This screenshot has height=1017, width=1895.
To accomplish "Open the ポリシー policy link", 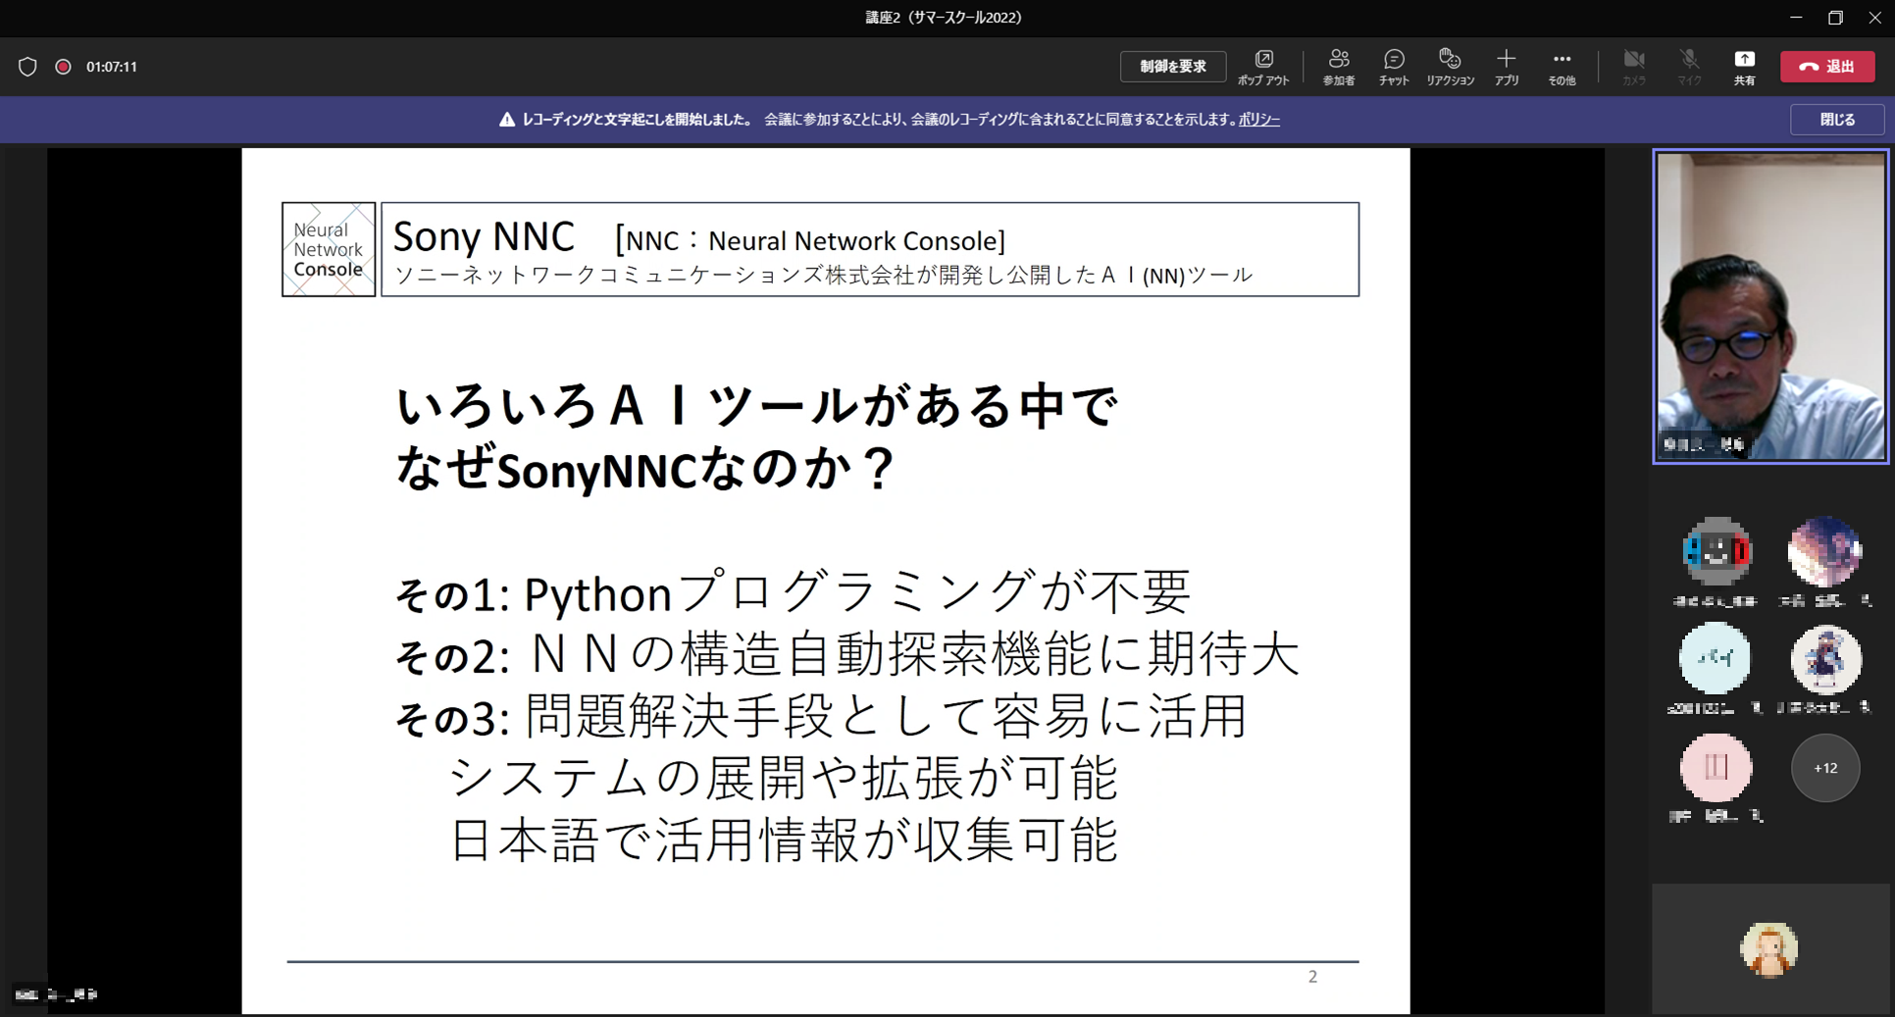I will click(1259, 120).
